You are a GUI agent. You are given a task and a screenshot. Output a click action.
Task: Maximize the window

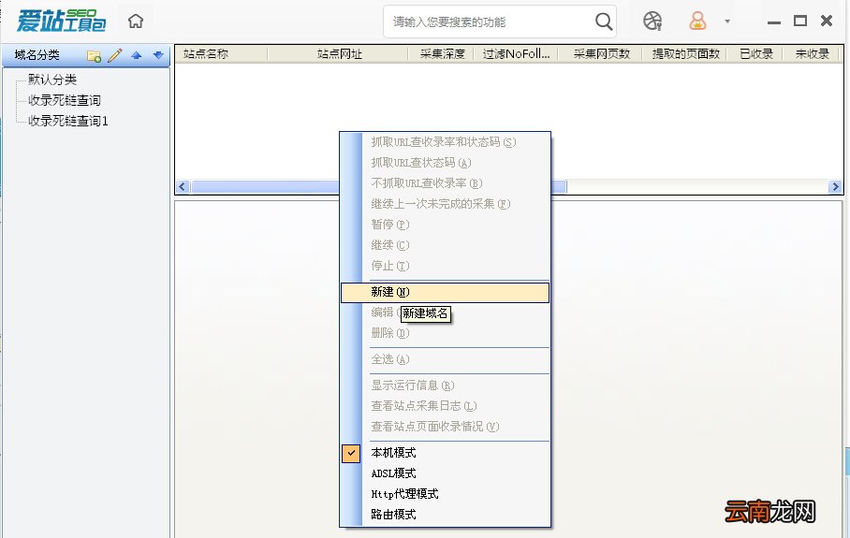click(800, 21)
